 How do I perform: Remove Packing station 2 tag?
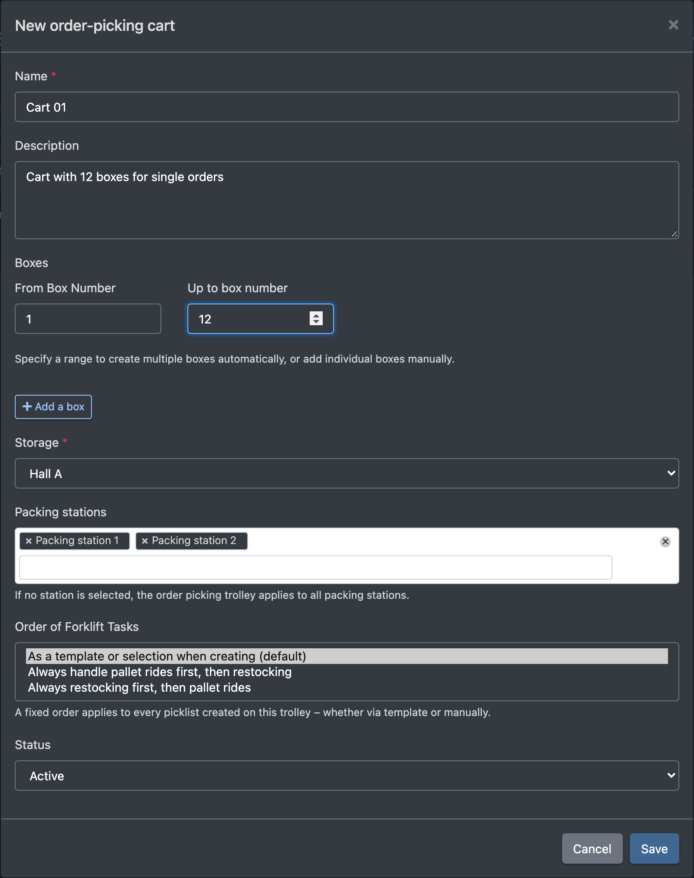click(x=145, y=541)
